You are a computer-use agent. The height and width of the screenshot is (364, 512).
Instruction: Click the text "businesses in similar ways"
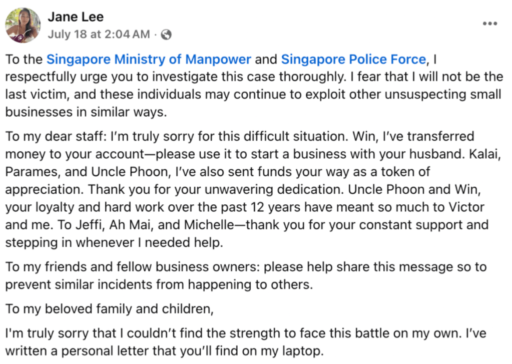click(84, 112)
